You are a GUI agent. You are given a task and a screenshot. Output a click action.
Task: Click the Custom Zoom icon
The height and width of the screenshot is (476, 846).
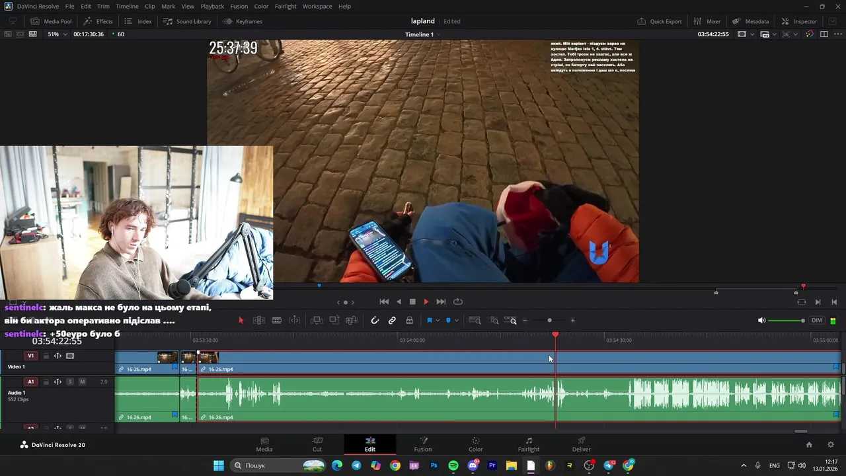pyautogui.click(x=510, y=321)
